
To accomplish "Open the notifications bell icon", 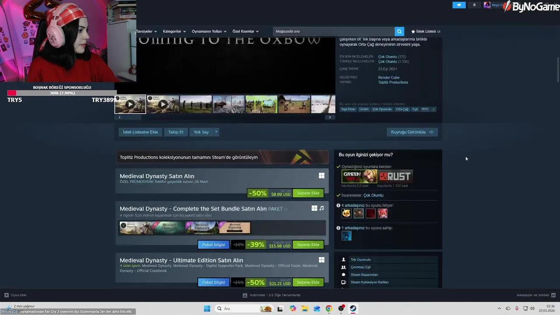I will tap(474, 5).
